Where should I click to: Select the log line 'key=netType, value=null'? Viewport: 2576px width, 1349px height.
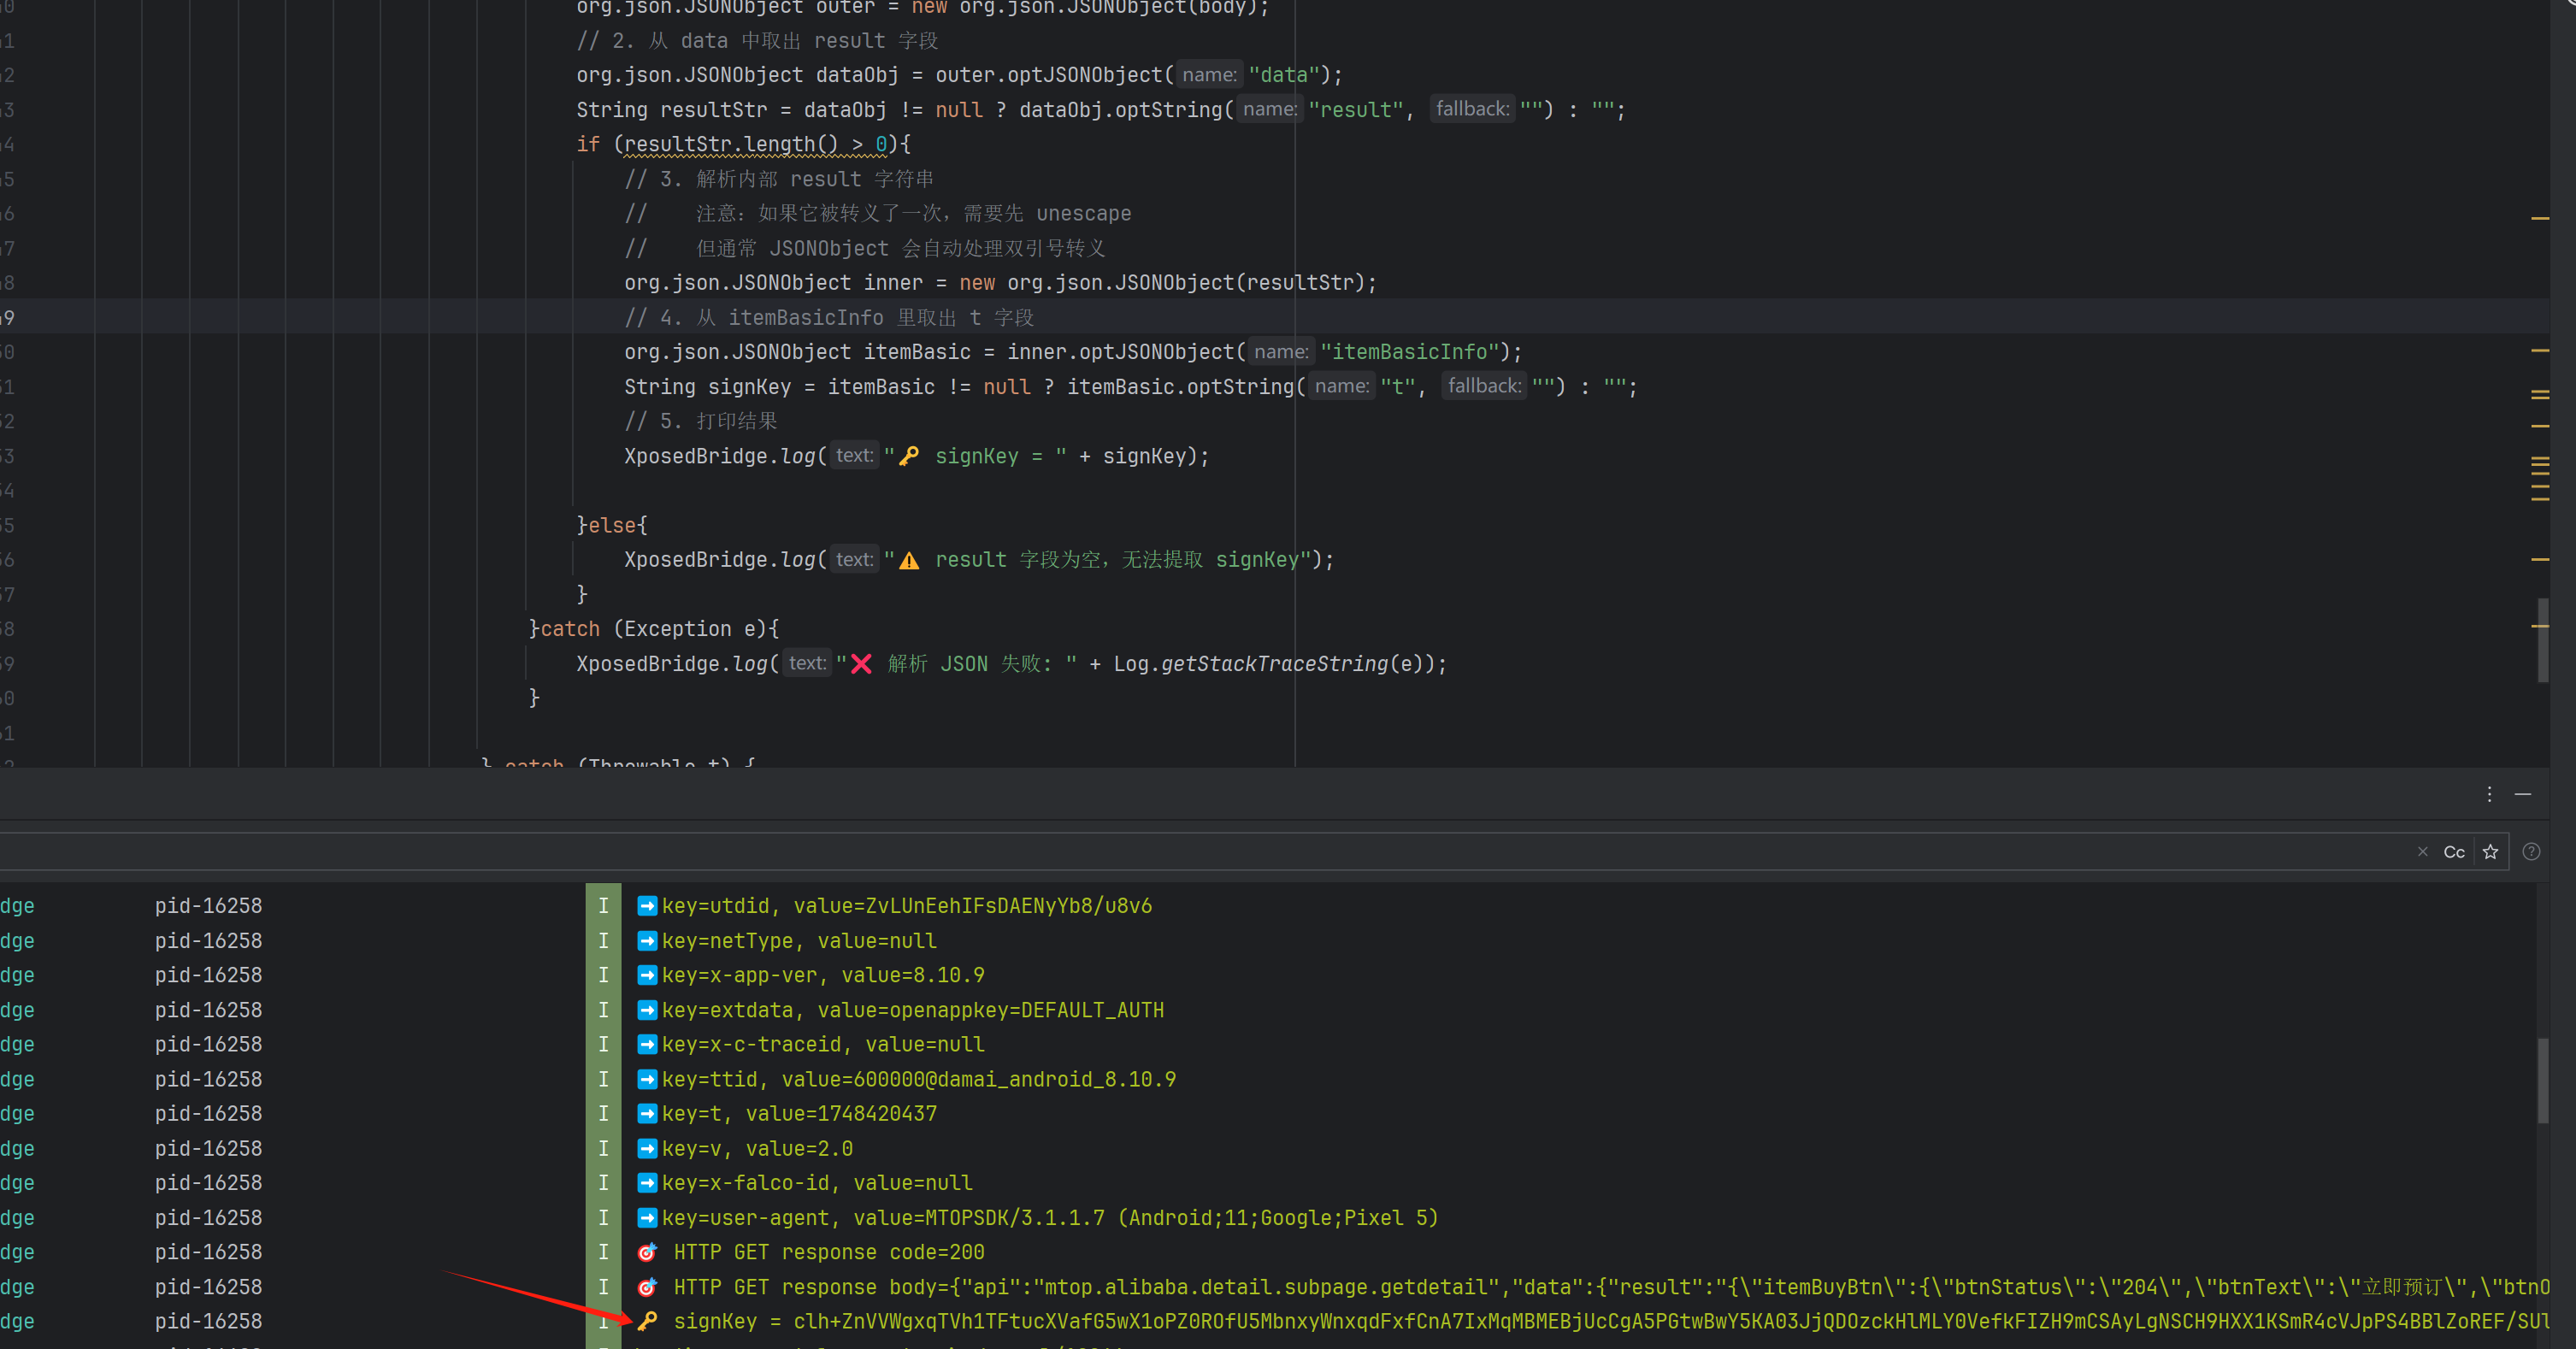click(799, 941)
